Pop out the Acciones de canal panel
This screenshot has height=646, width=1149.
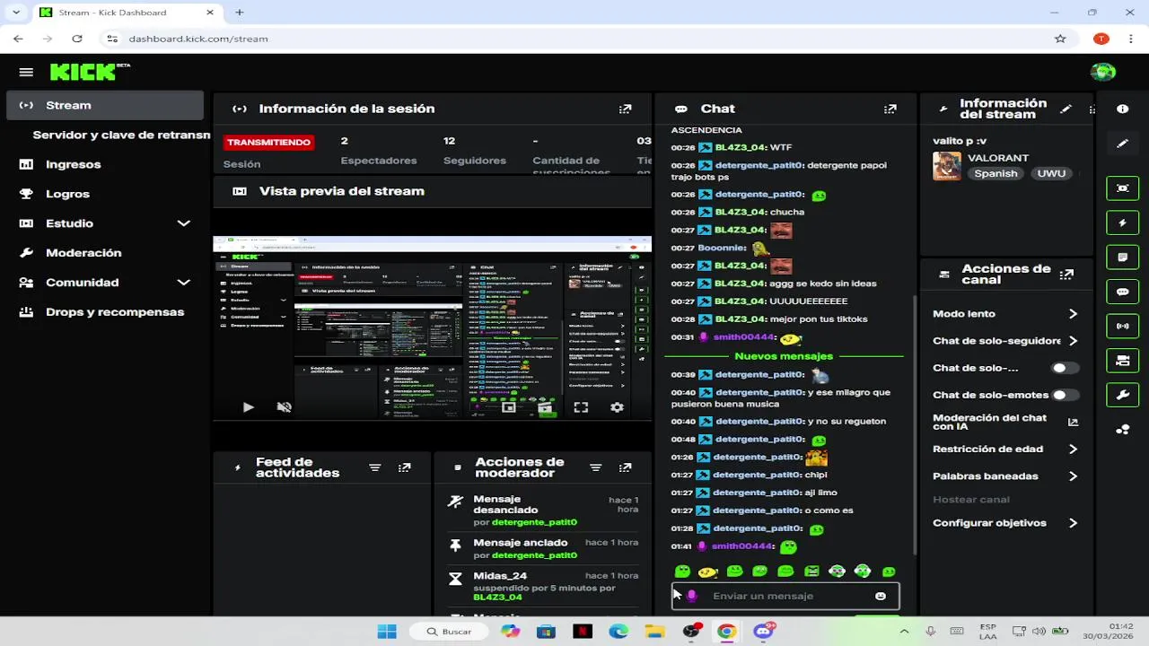tap(1066, 275)
